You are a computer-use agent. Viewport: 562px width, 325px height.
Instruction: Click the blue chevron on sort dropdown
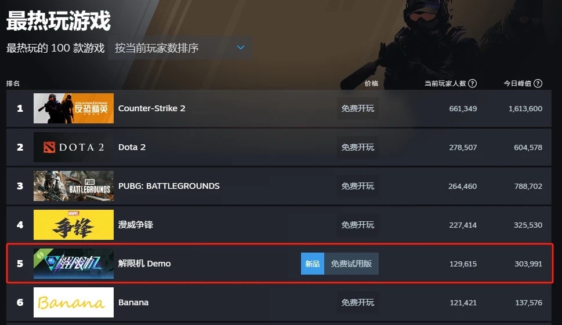pos(241,48)
